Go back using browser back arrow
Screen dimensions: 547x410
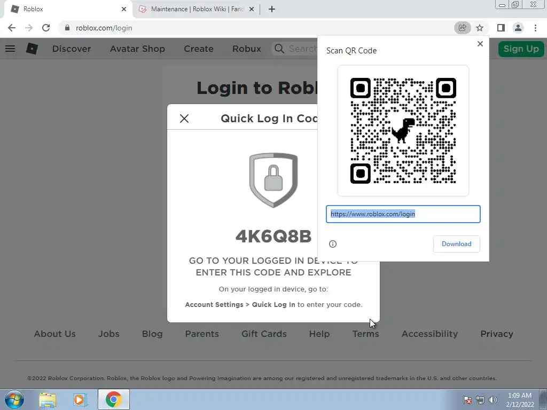(12, 28)
